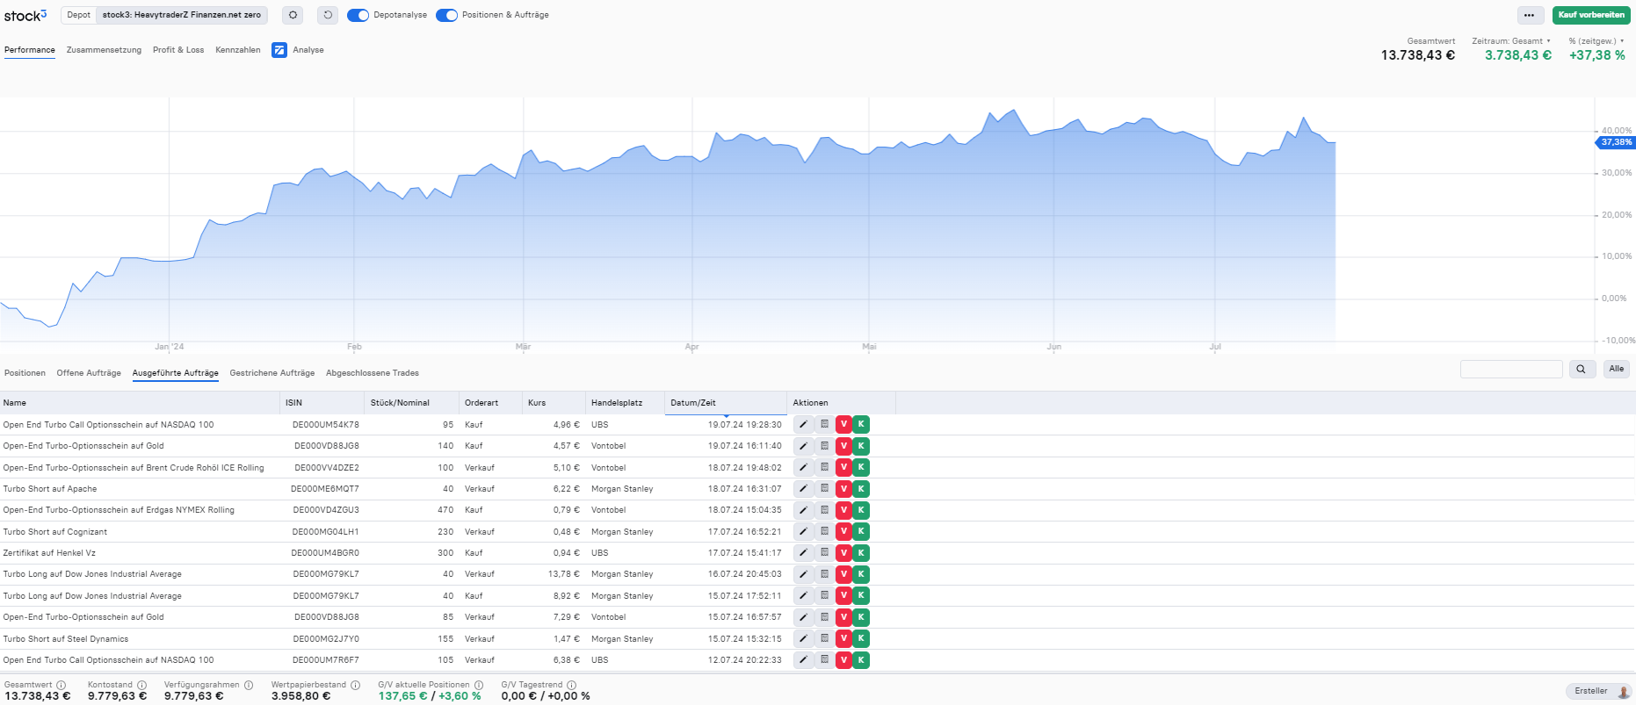Sort by the ISIN column header
The height and width of the screenshot is (705, 1636).
coord(322,403)
